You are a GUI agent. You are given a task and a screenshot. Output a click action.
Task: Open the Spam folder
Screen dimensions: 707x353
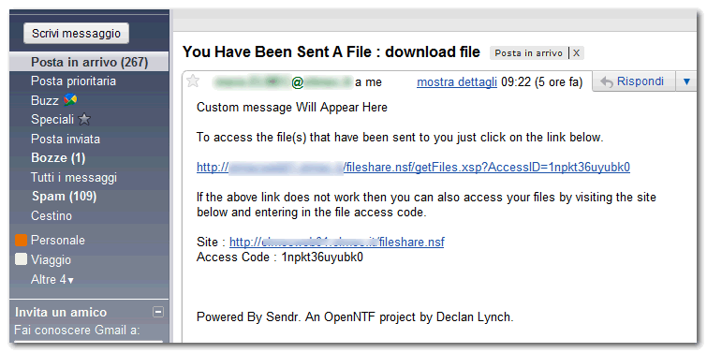(x=64, y=197)
